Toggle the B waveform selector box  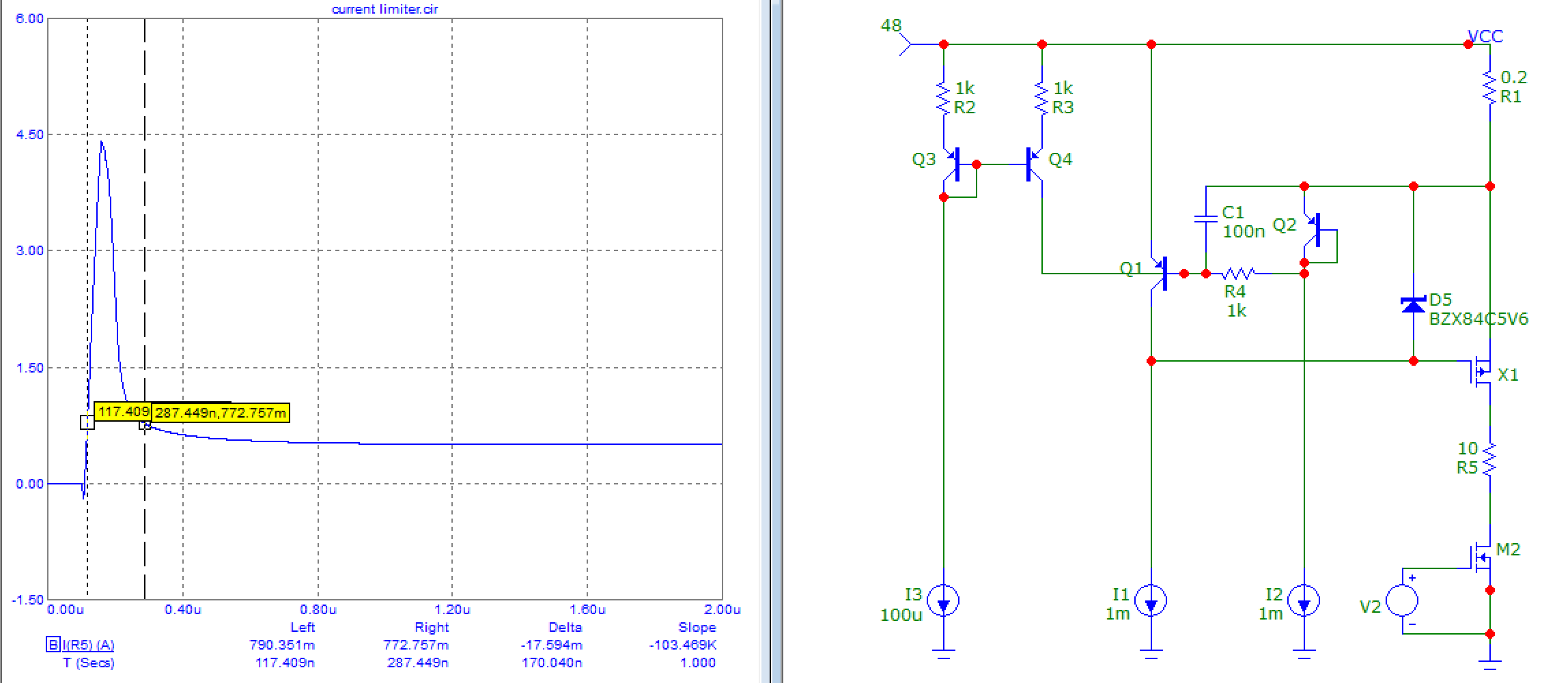(x=53, y=644)
